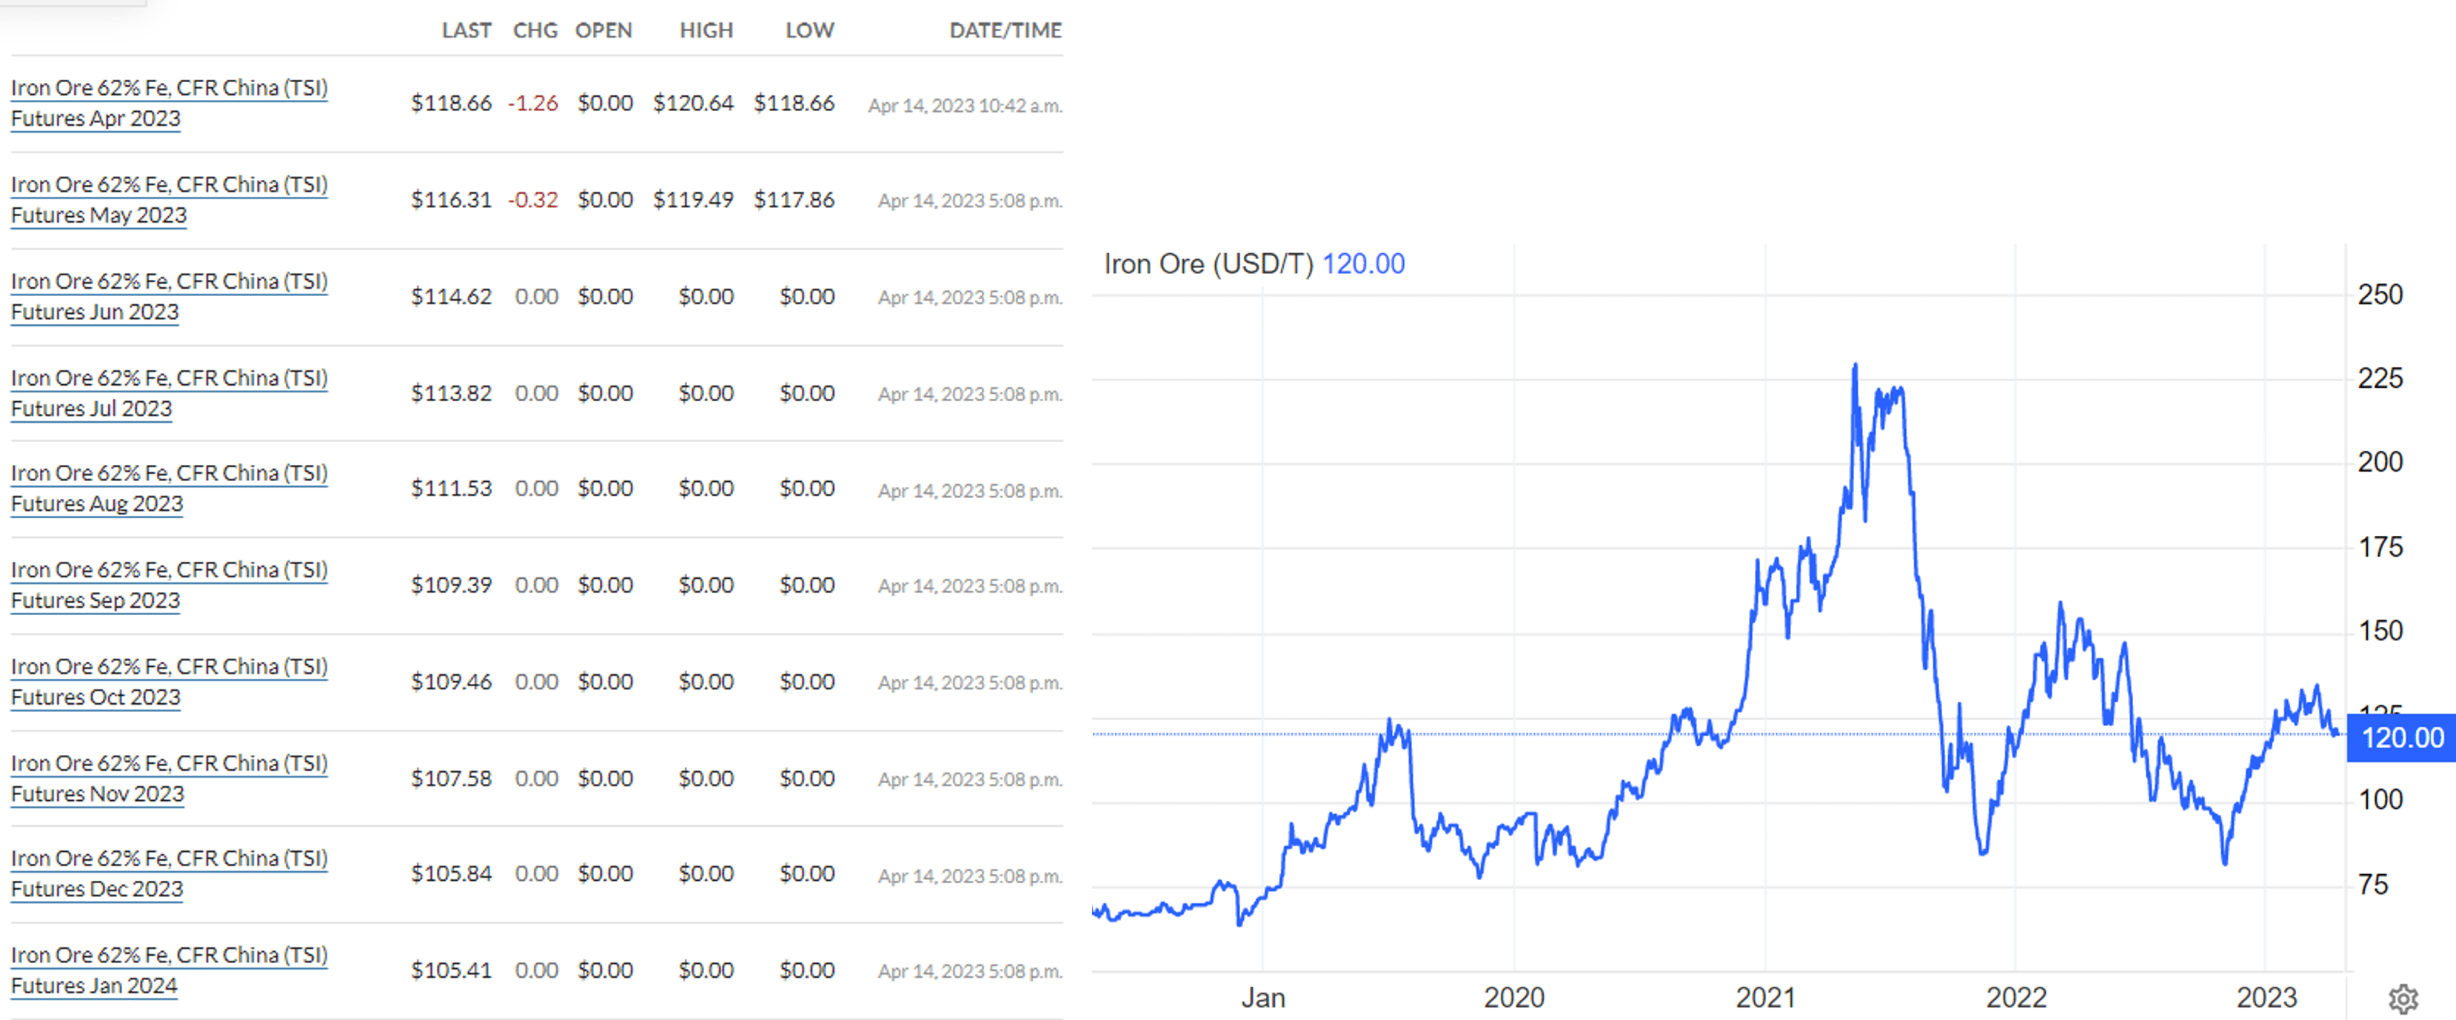Click the 75 label on chart y-axis
Image resolution: width=2456 pixels, height=1020 pixels.
tap(2374, 885)
